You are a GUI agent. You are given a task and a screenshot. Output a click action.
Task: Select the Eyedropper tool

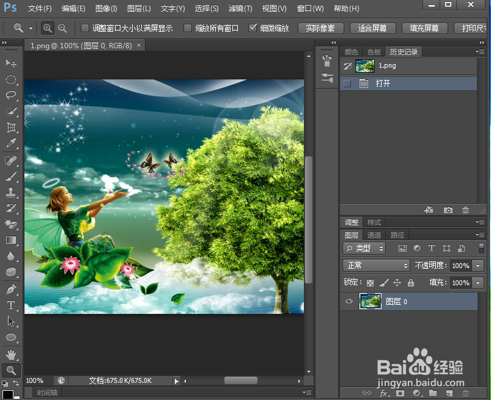(x=11, y=143)
